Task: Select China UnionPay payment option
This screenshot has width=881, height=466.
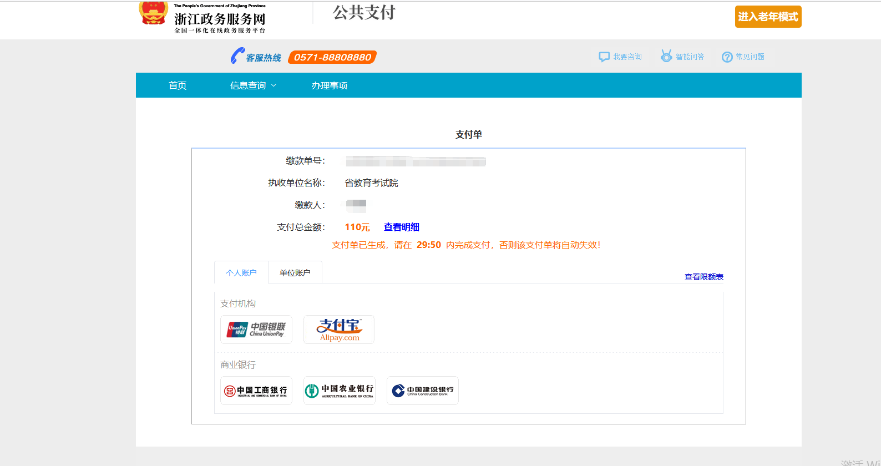Action: coord(256,330)
